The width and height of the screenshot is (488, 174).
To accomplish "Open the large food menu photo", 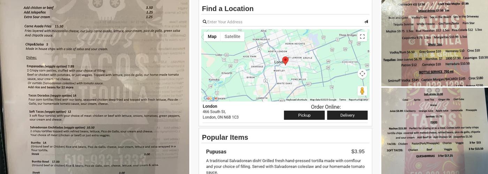I will point(94,87).
